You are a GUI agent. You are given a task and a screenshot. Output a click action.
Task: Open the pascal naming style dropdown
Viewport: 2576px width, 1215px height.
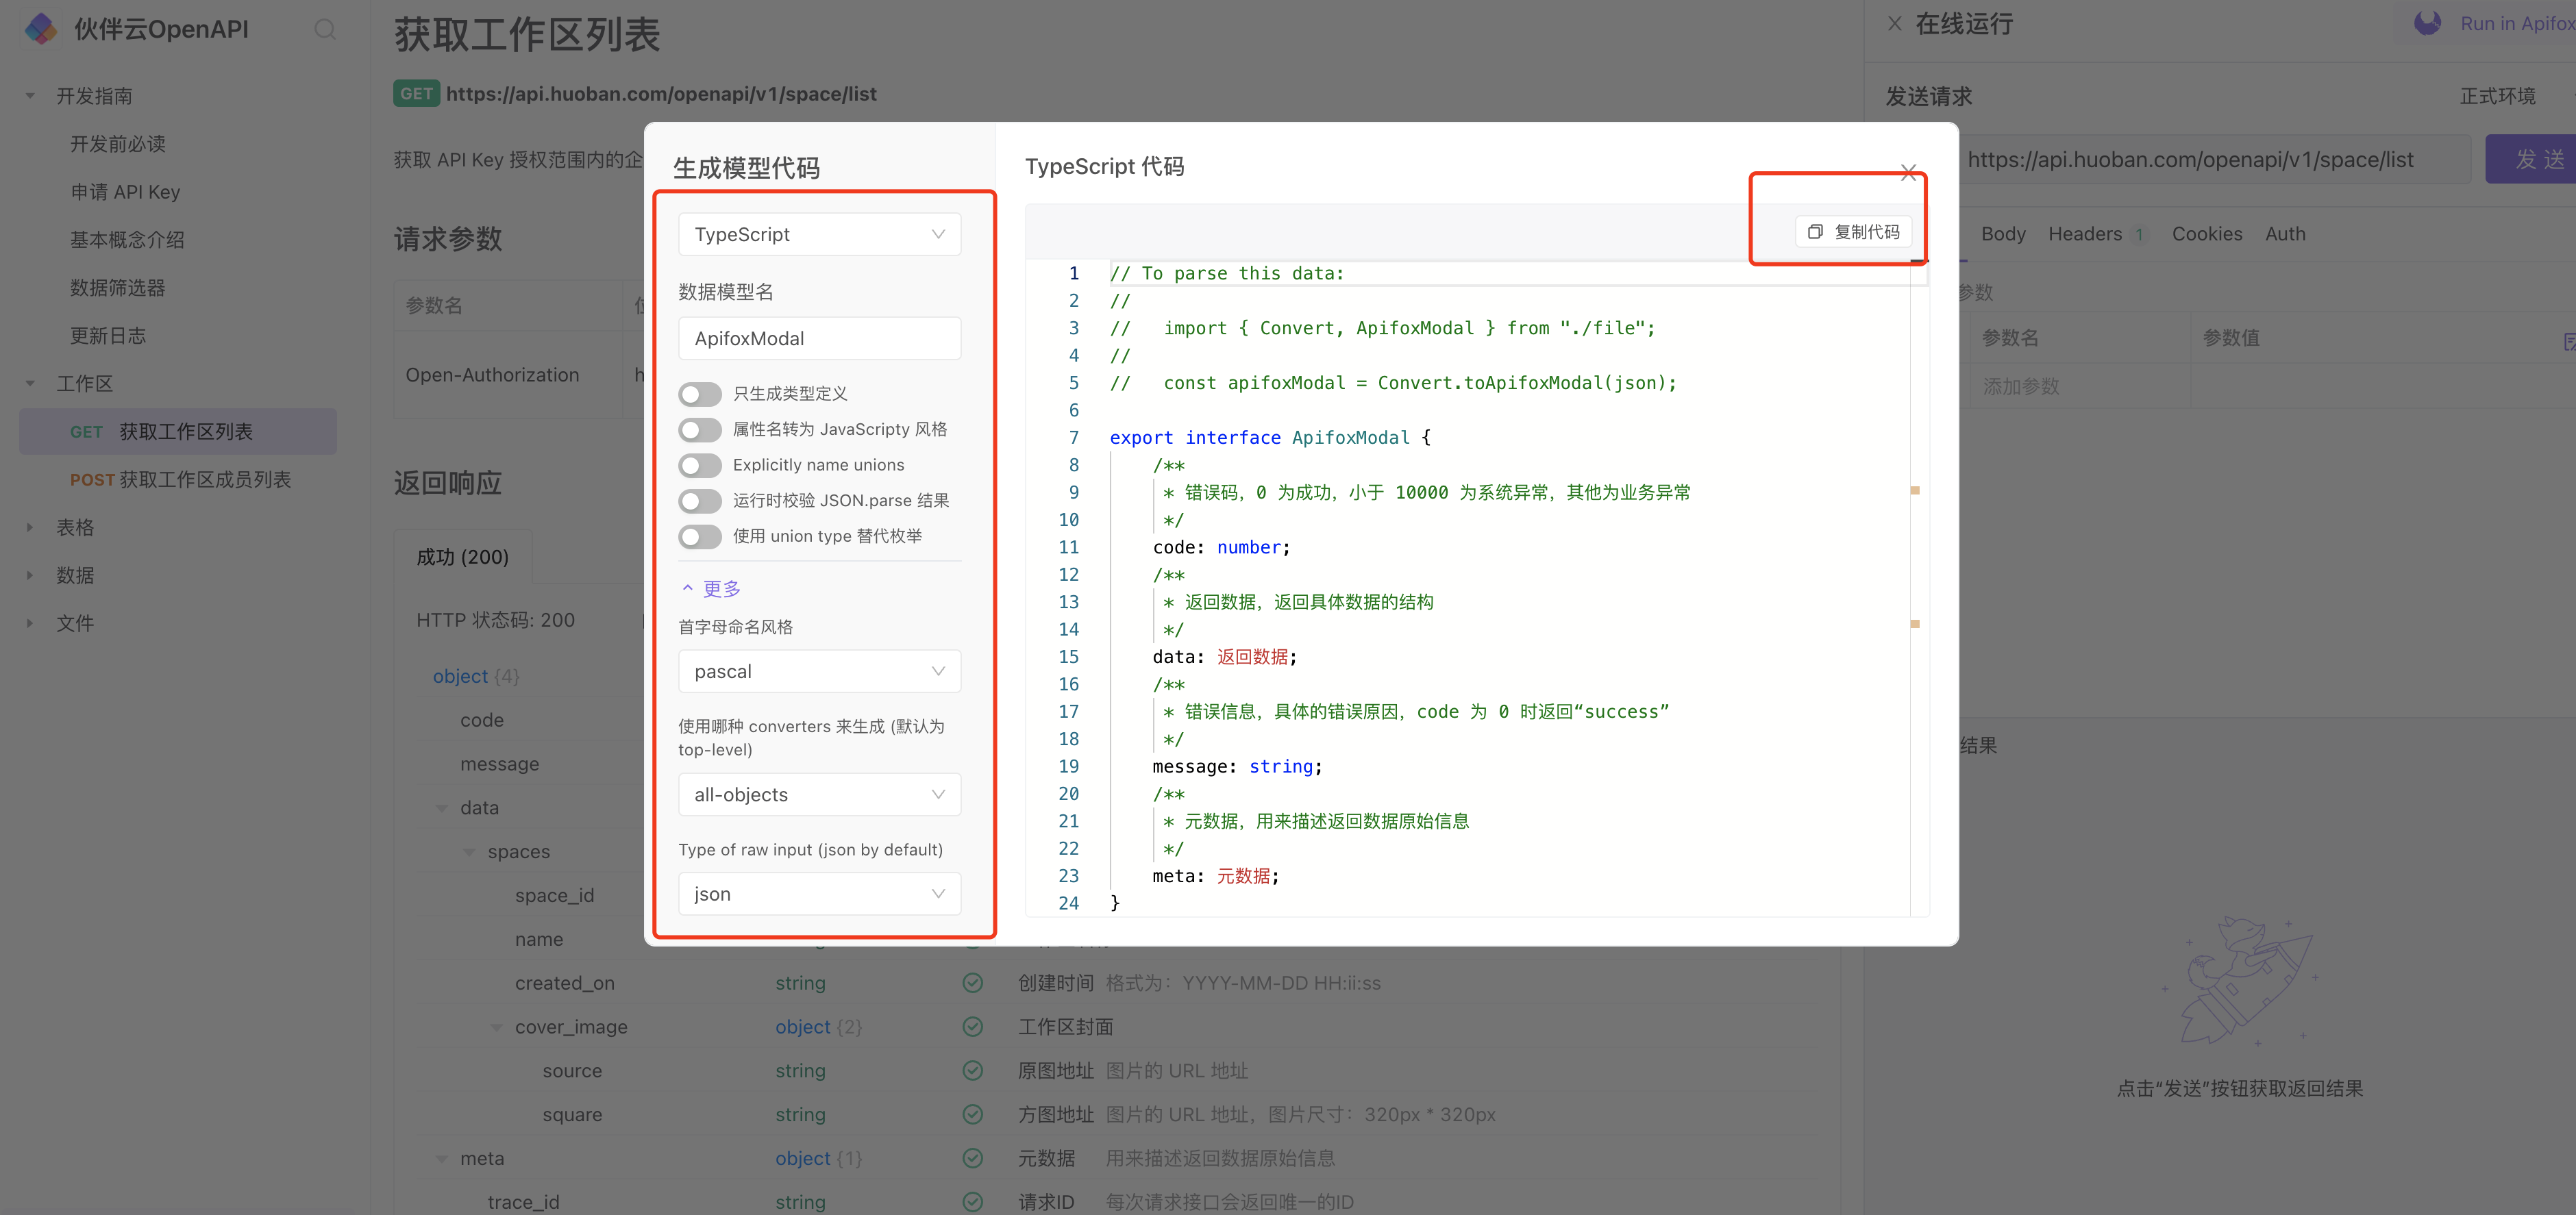click(819, 672)
